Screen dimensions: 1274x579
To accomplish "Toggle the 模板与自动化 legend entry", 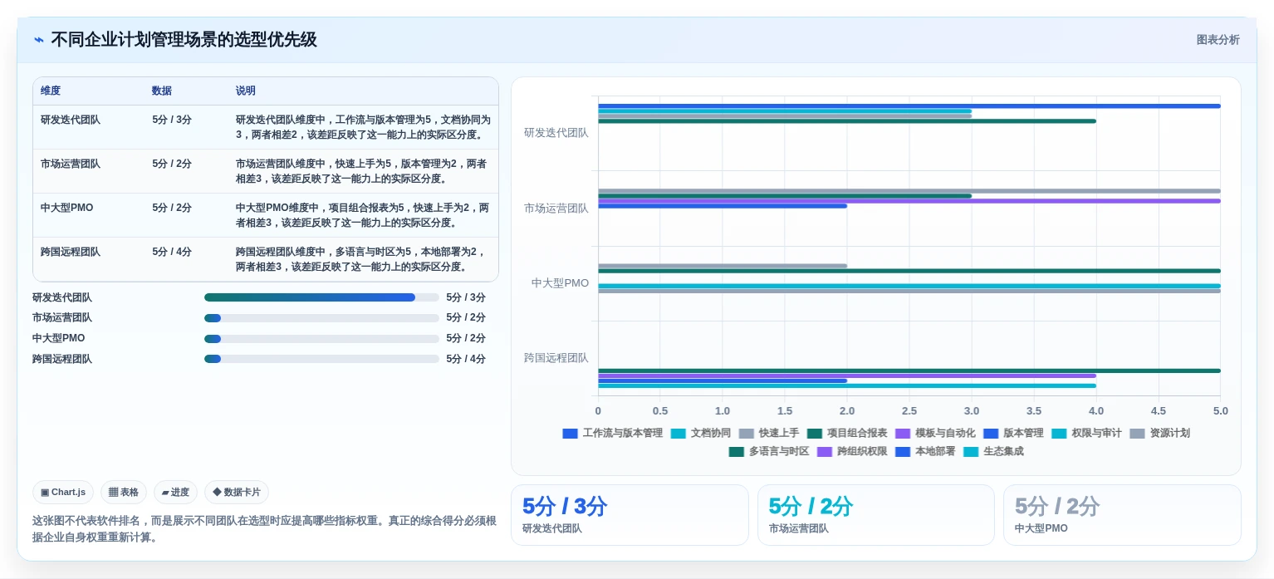I will [935, 433].
